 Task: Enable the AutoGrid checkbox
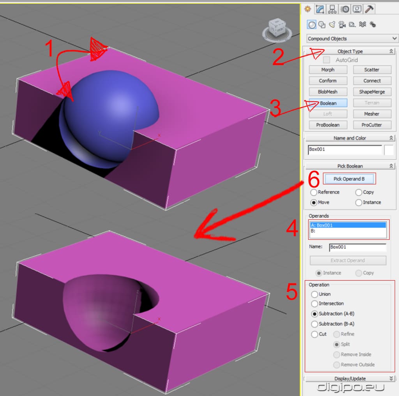327,60
